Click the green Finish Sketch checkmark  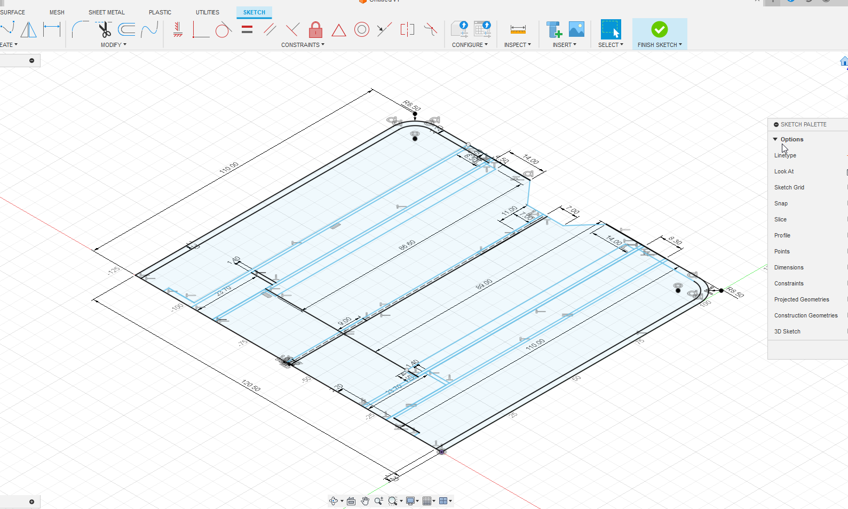click(660, 29)
